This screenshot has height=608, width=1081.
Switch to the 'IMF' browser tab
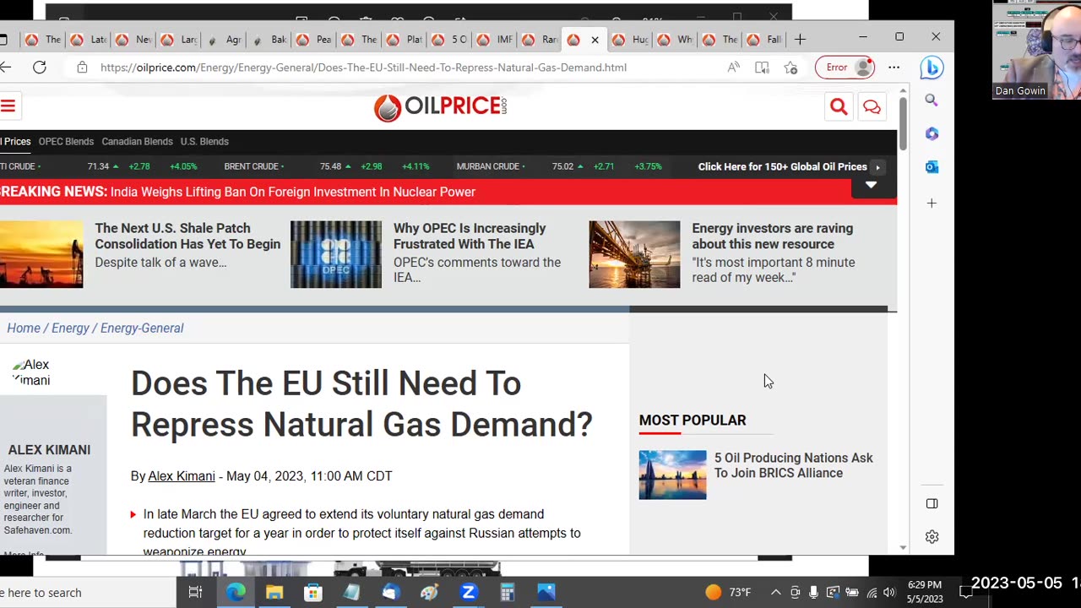pos(495,40)
